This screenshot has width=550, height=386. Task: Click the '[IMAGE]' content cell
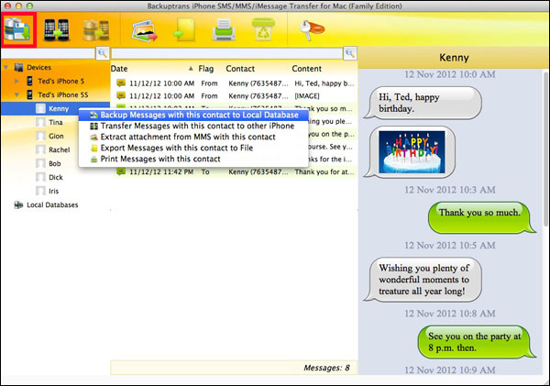307,95
